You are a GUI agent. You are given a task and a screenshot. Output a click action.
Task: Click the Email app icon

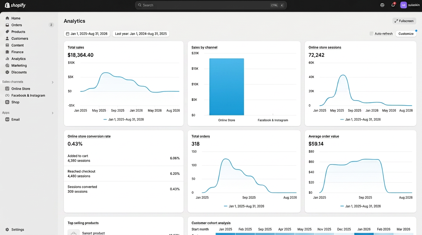coord(7,120)
